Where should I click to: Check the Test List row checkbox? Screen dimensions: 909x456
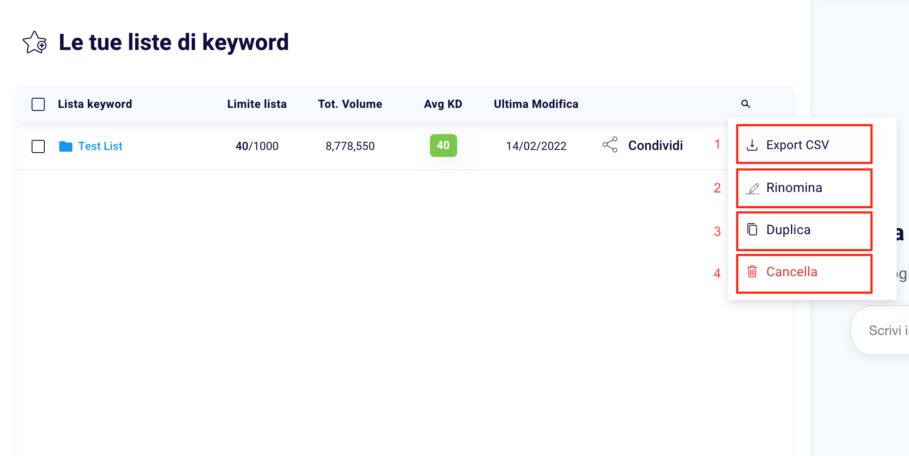click(38, 146)
